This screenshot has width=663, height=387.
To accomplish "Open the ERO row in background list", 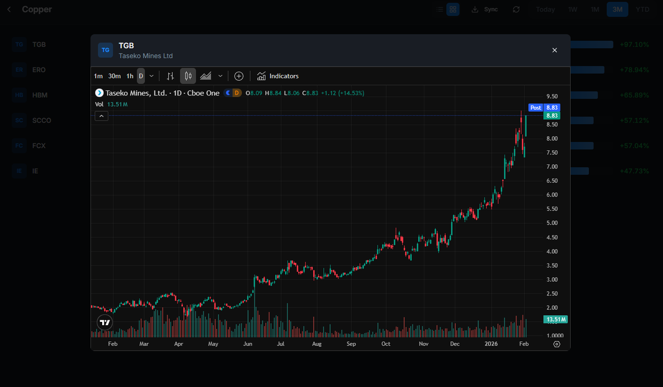I will [331, 70].
